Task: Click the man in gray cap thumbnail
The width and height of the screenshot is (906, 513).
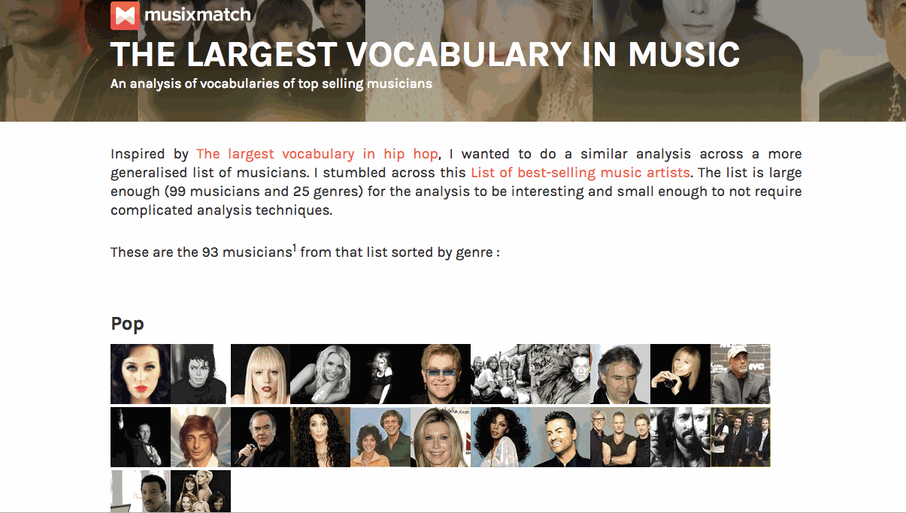Action: (x=741, y=374)
